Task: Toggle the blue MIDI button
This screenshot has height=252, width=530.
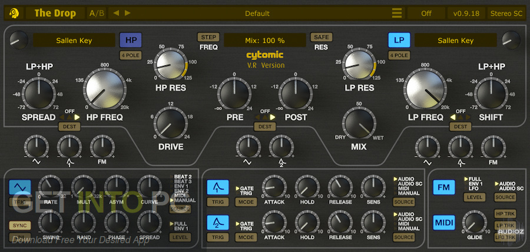Action: point(444,223)
